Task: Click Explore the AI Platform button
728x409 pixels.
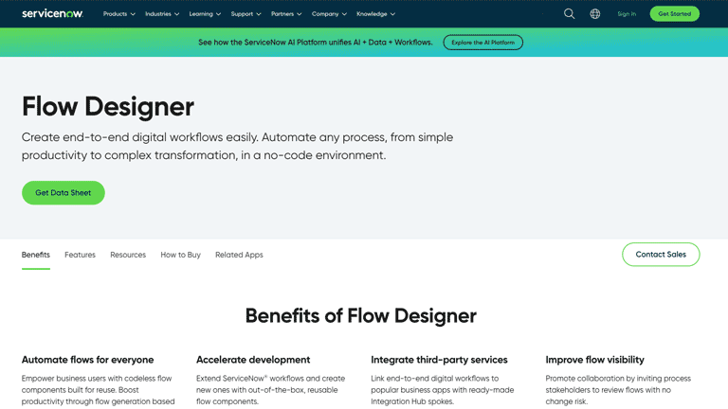Action: click(482, 43)
